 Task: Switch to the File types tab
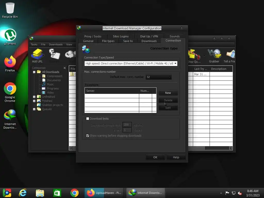pyautogui.click(x=108, y=41)
